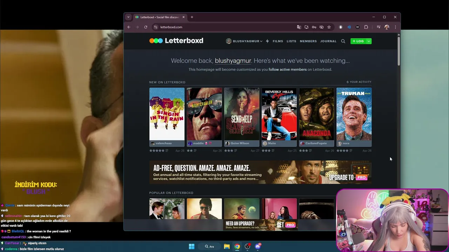Open a new browser tab
Viewport: 449px width, 252px height.
coord(192,17)
